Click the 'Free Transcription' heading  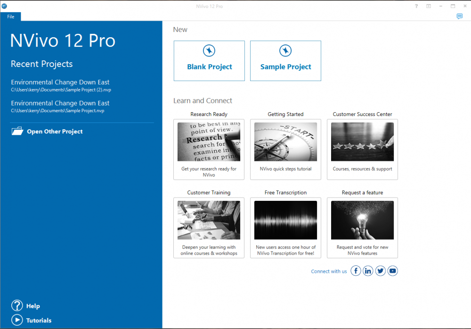coord(285,192)
